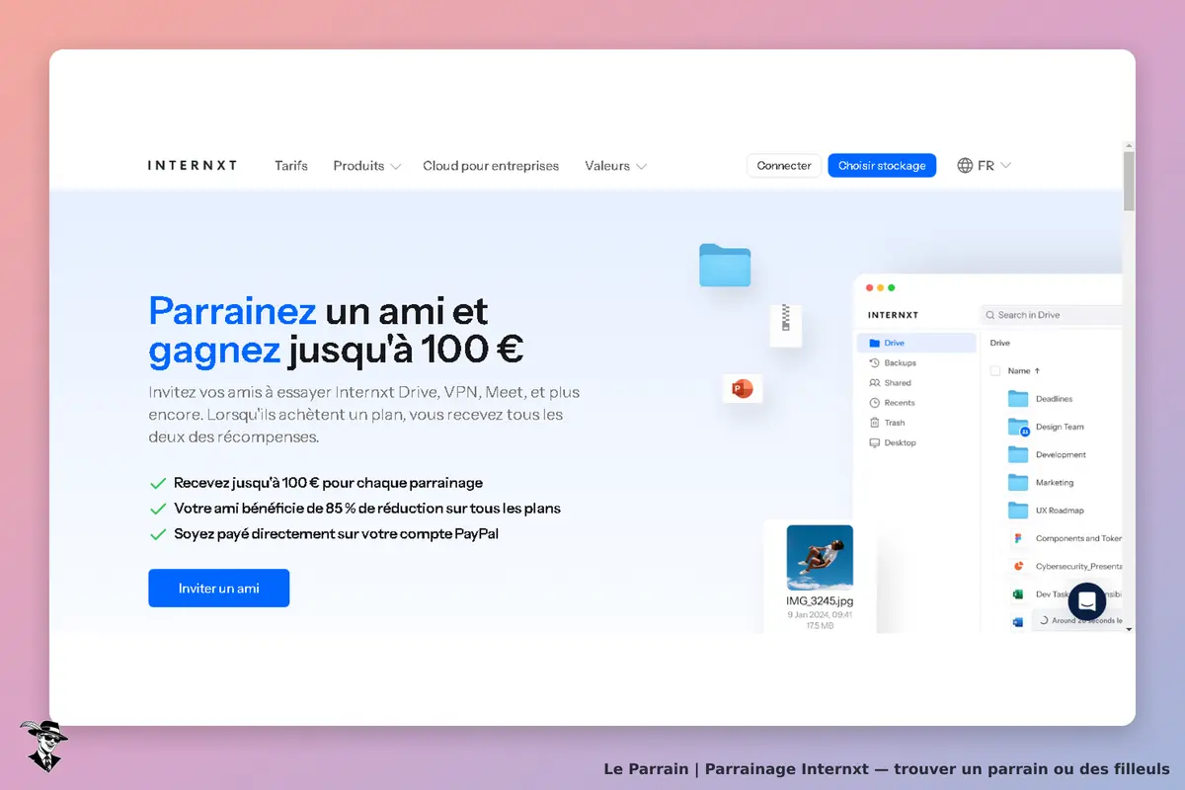Click the scrollbar down arrow

coord(1129,628)
